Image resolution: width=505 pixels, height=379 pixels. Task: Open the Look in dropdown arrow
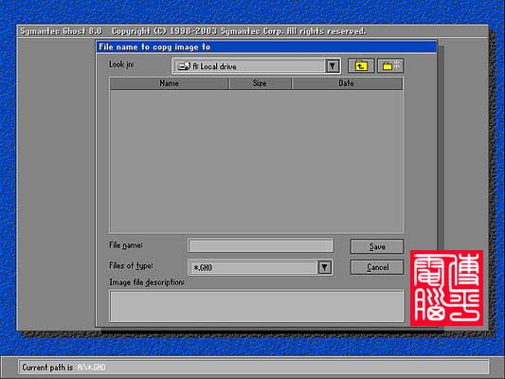tap(332, 66)
